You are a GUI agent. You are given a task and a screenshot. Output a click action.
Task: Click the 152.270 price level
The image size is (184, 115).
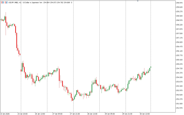click(179, 99)
